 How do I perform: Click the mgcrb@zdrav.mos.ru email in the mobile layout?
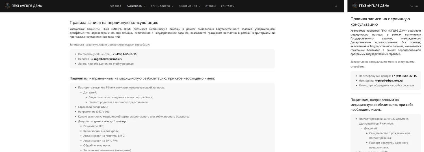389,81
